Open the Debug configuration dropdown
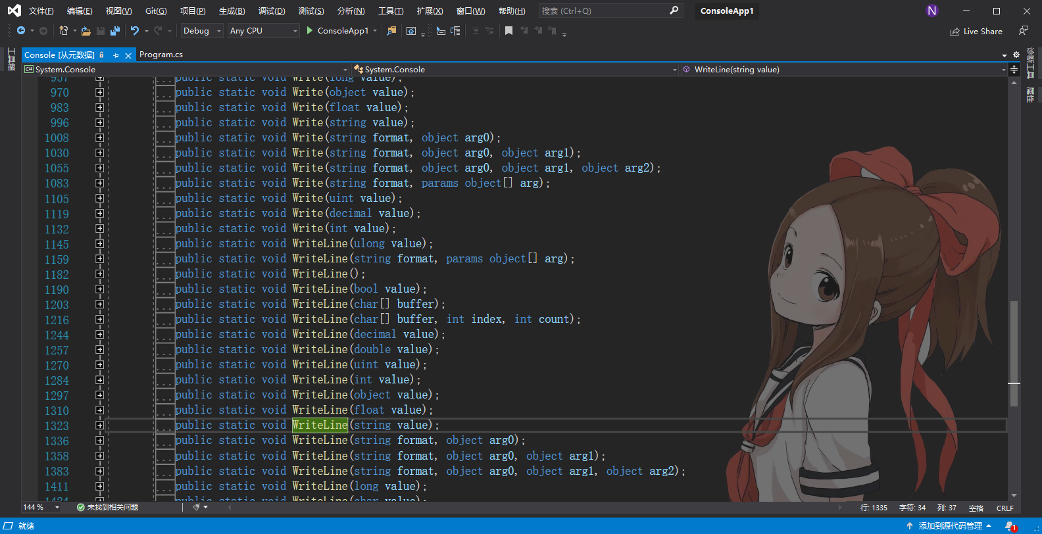This screenshot has height=534, width=1042. click(202, 31)
